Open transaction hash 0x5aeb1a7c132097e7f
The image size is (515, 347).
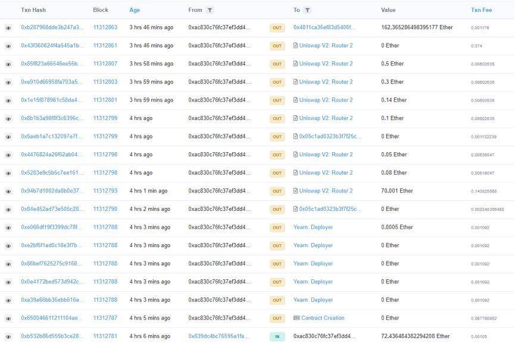(52, 136)
